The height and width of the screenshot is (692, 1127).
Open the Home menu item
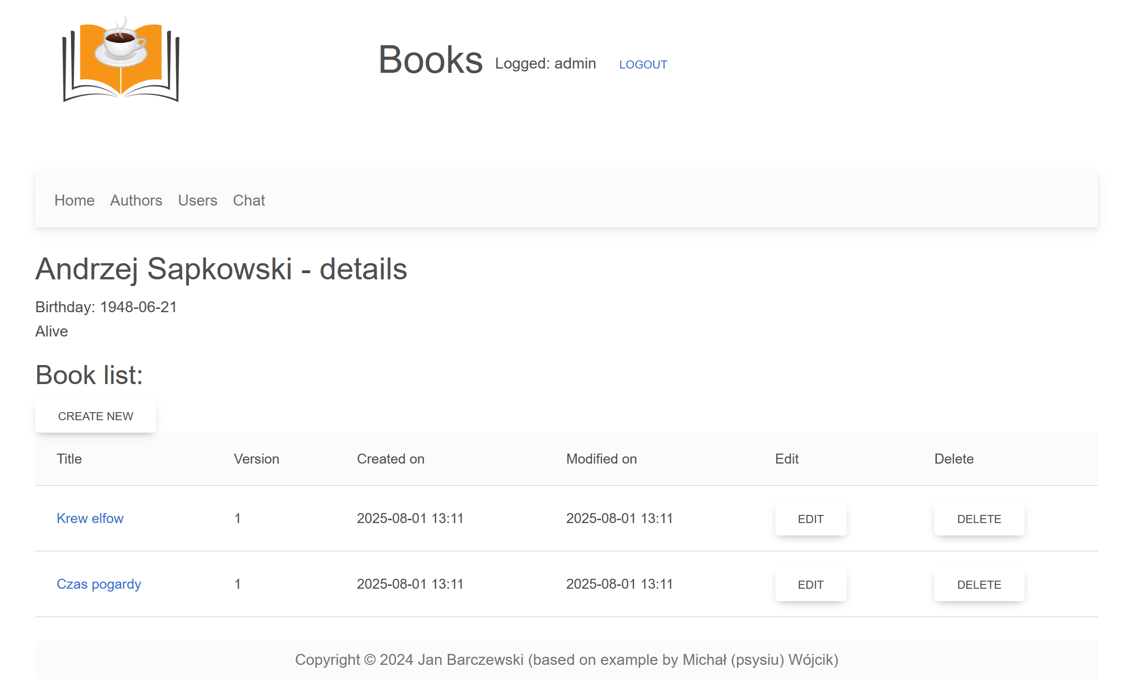click(x=74, y=200)
